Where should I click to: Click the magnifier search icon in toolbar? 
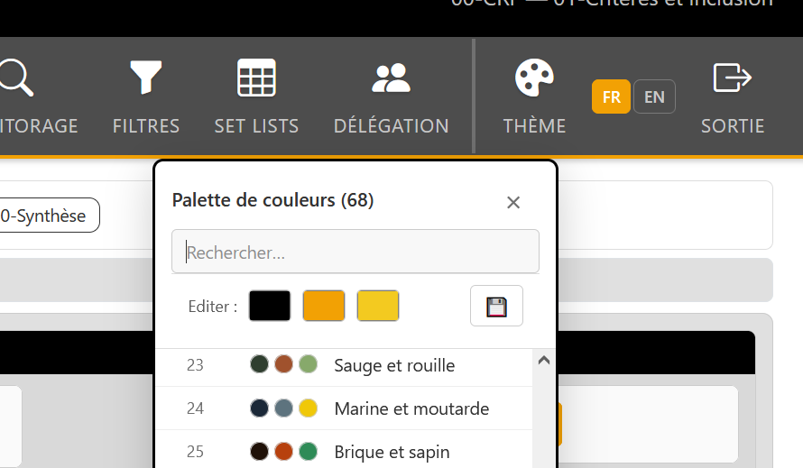point(15,78)
